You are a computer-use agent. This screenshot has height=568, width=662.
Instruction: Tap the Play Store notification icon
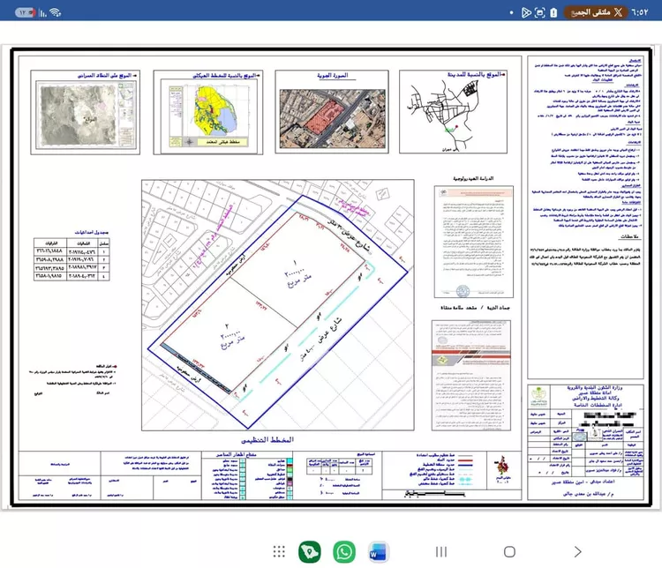[526, 12]
